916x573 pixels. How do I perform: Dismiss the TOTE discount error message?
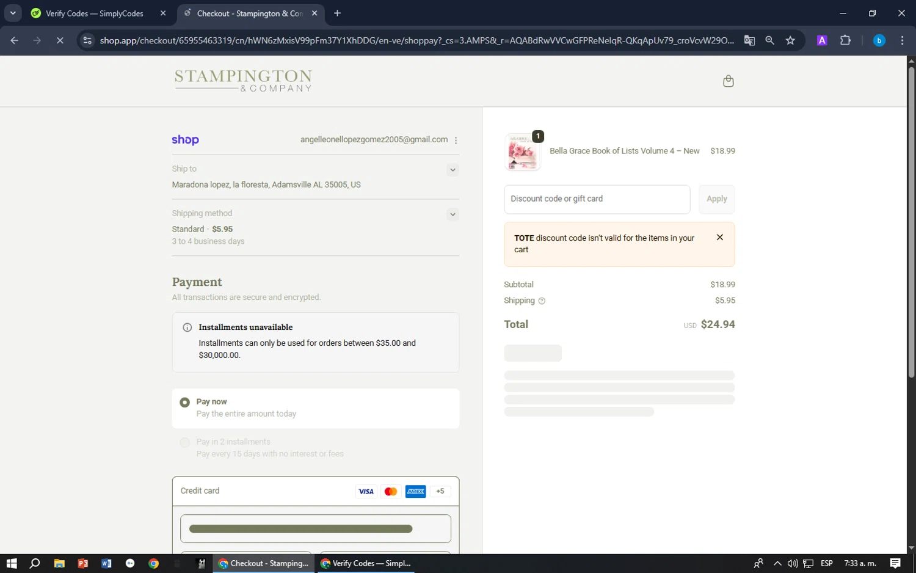(x=719, y=238)
